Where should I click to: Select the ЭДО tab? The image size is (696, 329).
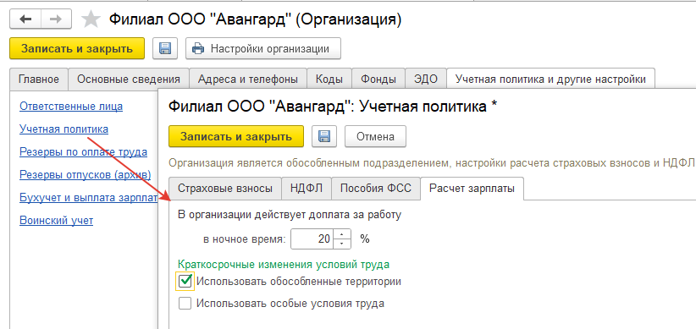pos(426,80)
